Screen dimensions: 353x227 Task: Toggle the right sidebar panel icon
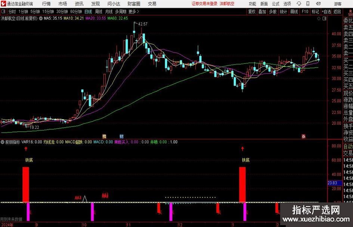pyautogui.click(x=324, y=19)
